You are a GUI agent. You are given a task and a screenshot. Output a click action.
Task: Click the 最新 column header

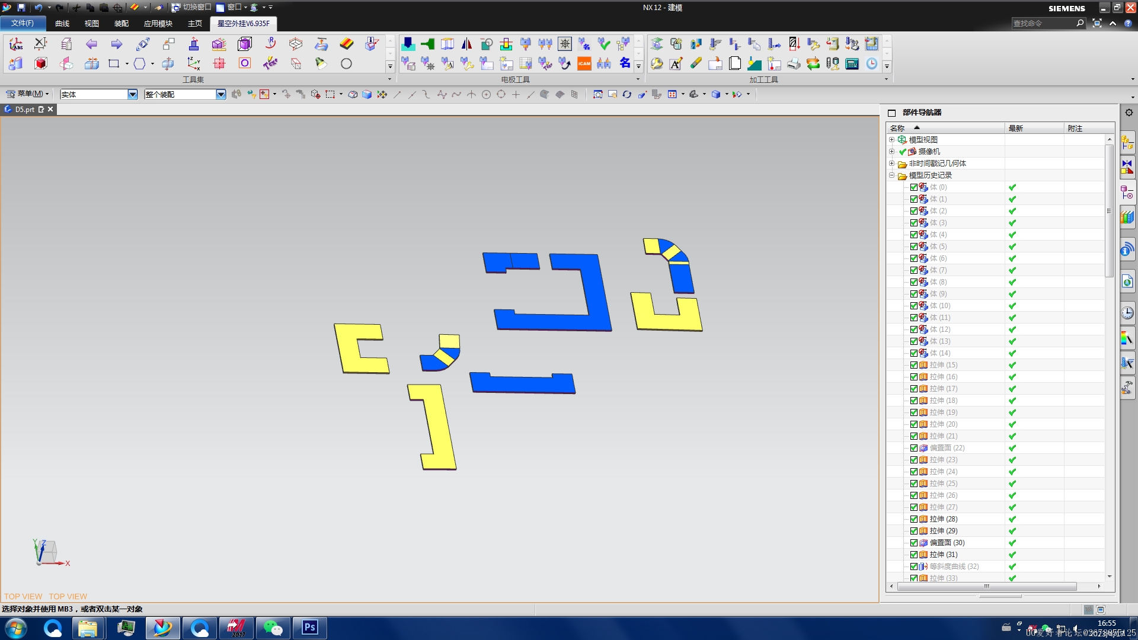pos(1034,128)
